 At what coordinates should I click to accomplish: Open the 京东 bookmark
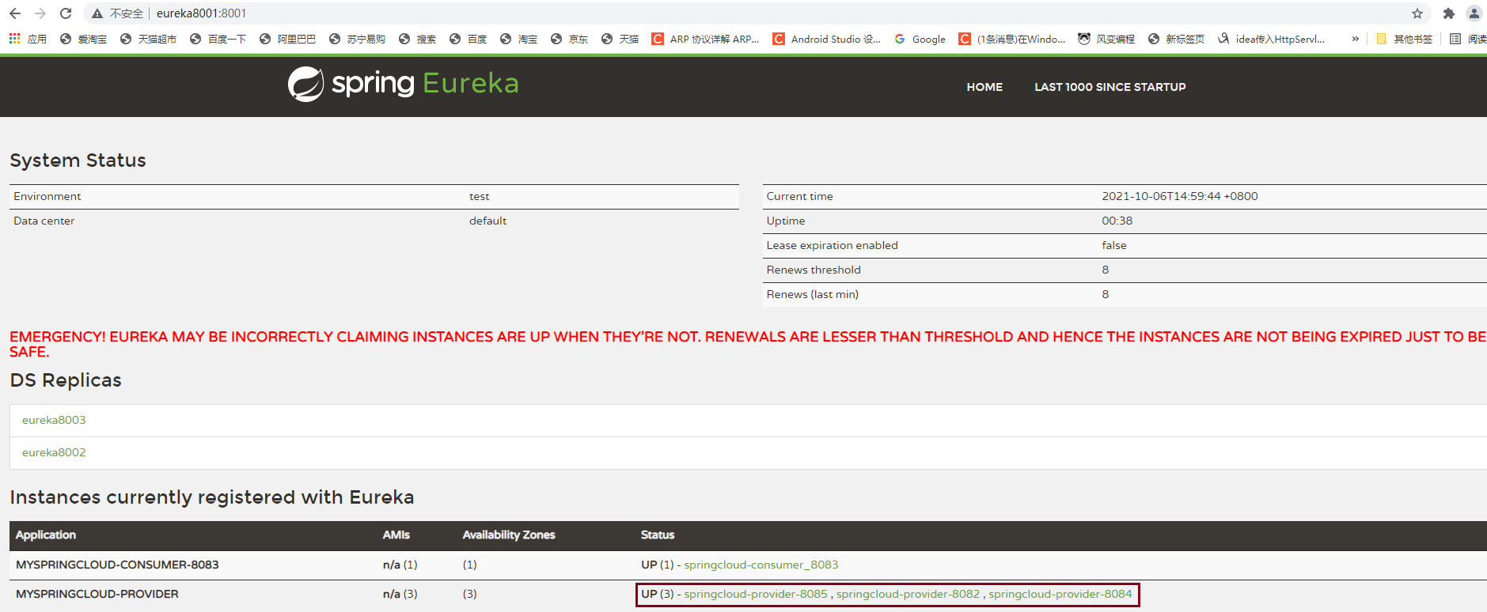coord(569,39)
